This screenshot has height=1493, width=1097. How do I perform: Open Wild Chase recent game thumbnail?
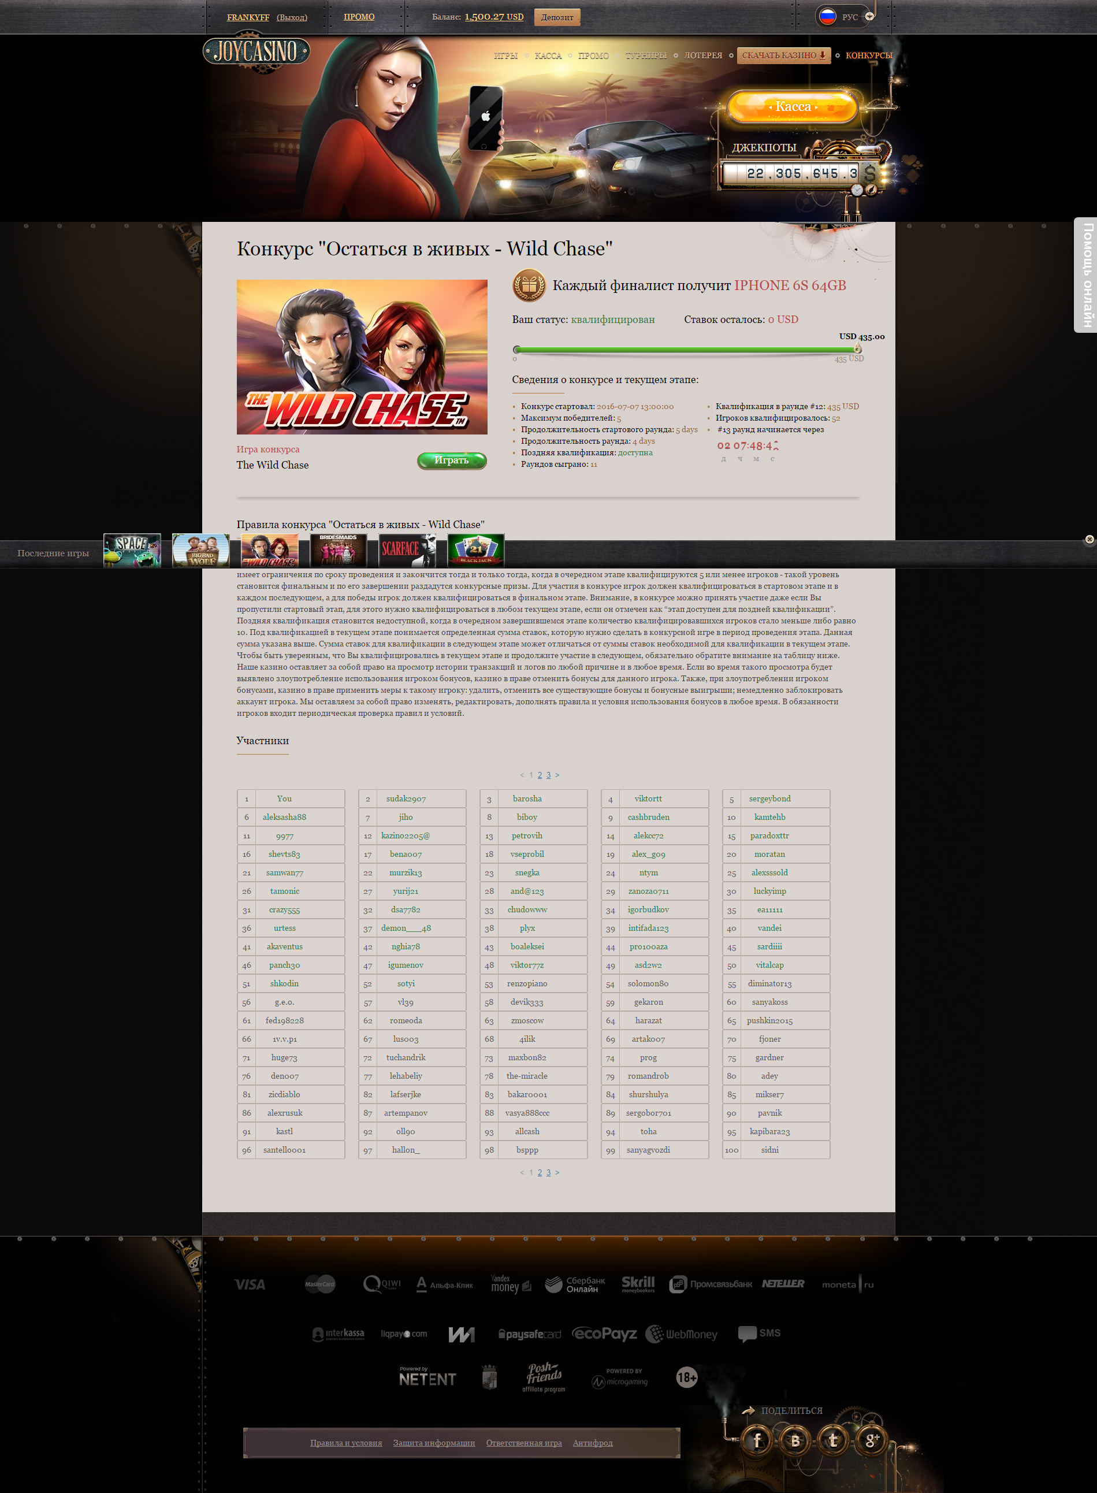[270, 551]
